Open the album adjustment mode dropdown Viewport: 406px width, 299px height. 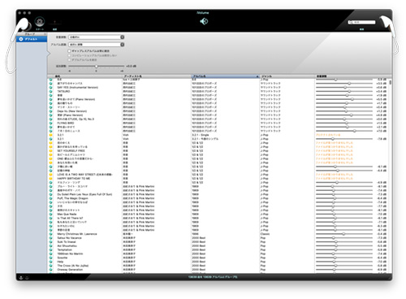(x=96, y=45)
